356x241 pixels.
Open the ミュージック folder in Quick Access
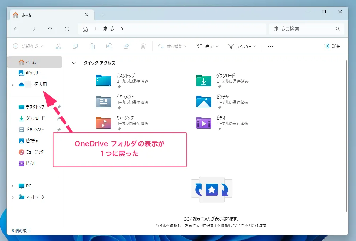pos(122,123)
